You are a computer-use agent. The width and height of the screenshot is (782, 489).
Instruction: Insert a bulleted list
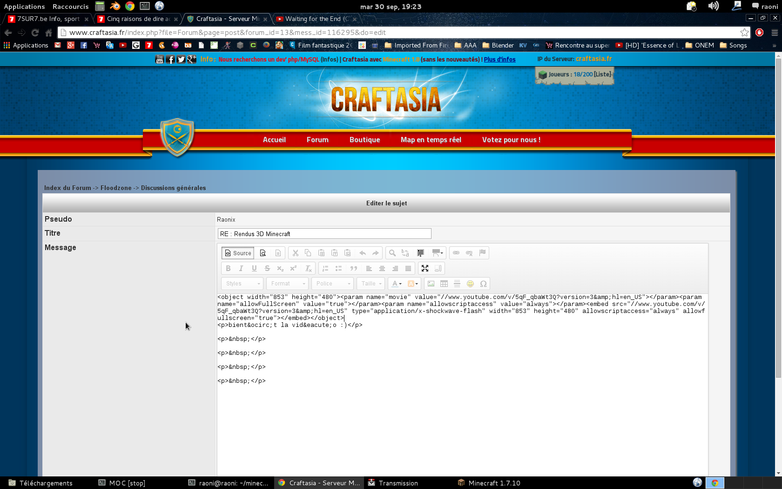pyautogui.click(x=338, y=268)
